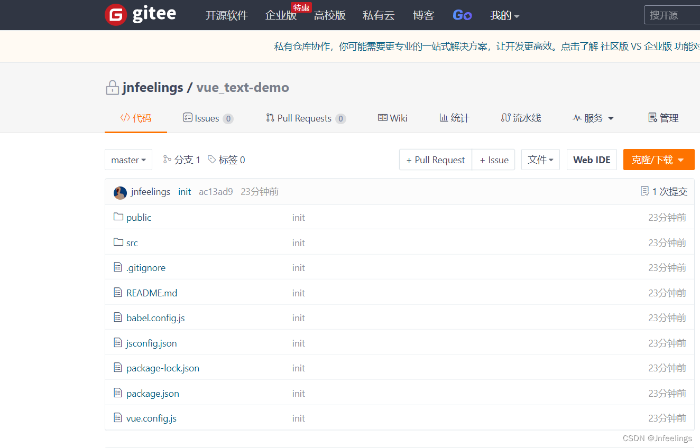Click the file icon for README.md
Image resolution: width=700 pixels, height=448 pixels.
click(118, 292)
